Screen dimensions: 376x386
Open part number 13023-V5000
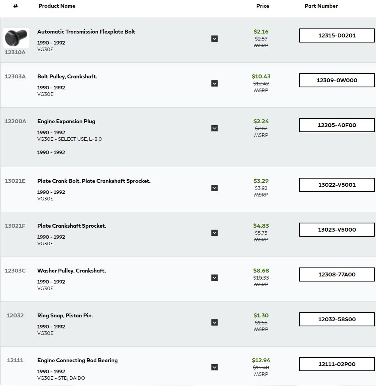[337, 230]
